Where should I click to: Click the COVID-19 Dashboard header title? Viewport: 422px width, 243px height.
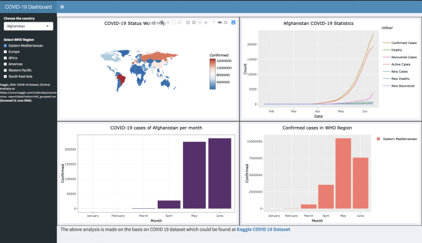coord(29,7)
